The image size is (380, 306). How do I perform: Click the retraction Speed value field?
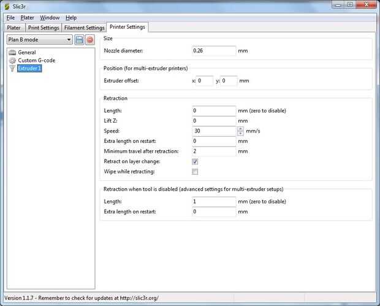click(215, 131)
